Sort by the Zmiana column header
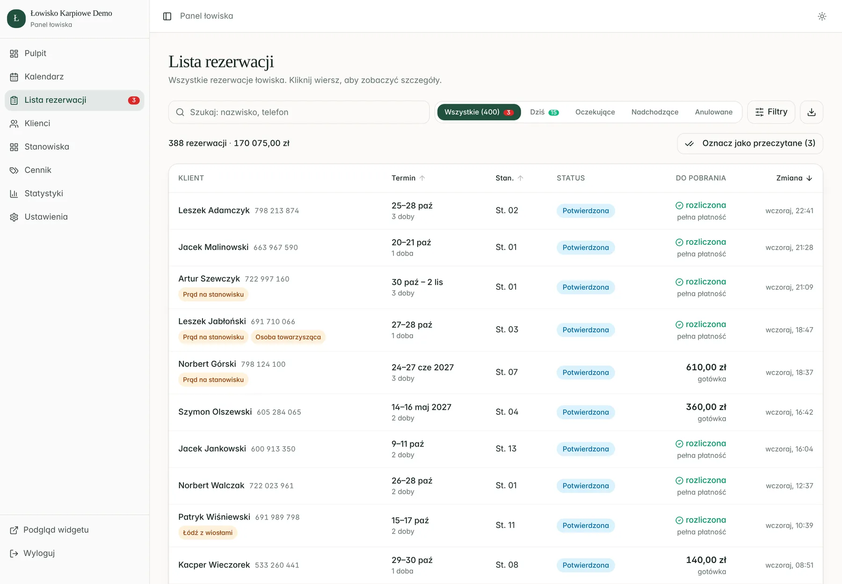Image resolution: width=842 pixels, height=584 pixels. tap(794, 178)
